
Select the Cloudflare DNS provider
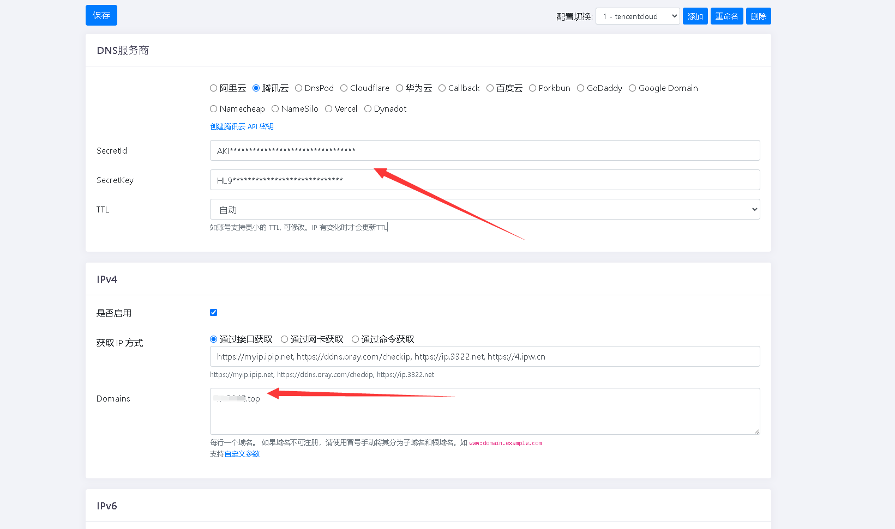click(x=344, y=88)
